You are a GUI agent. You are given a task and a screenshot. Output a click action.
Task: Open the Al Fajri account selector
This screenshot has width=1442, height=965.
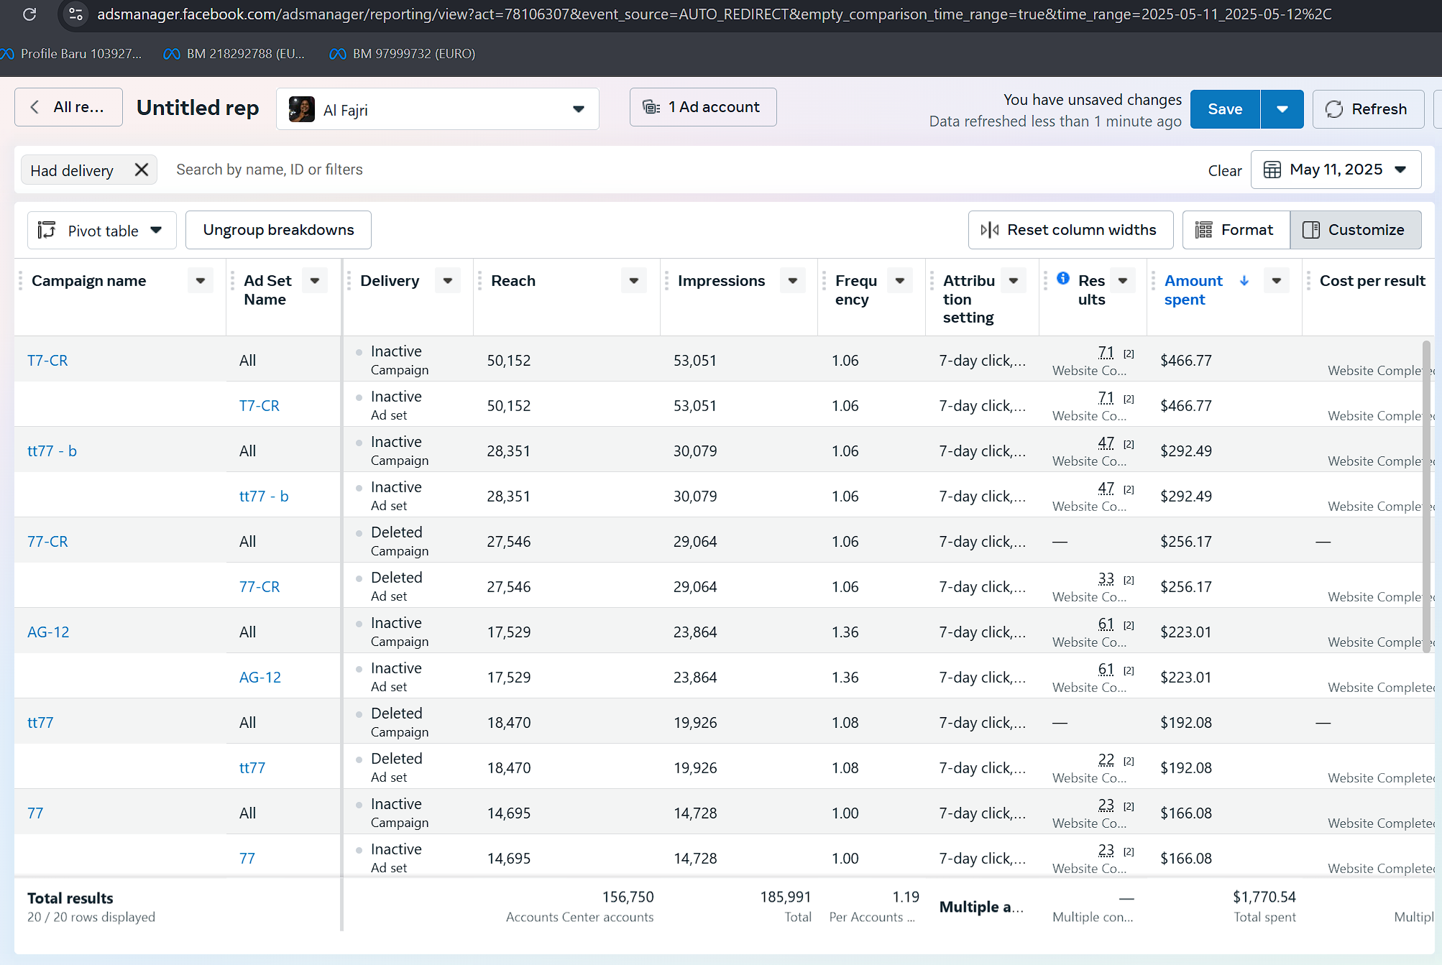tap(437, 110)
